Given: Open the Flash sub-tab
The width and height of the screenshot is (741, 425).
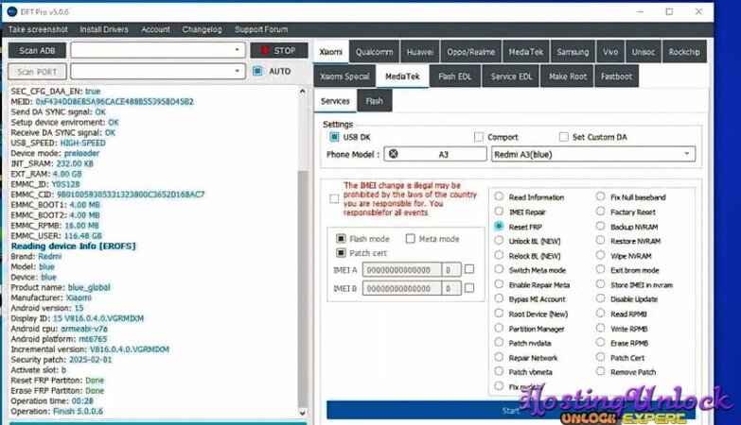Looking at the screenshot, I should [375, 101].
